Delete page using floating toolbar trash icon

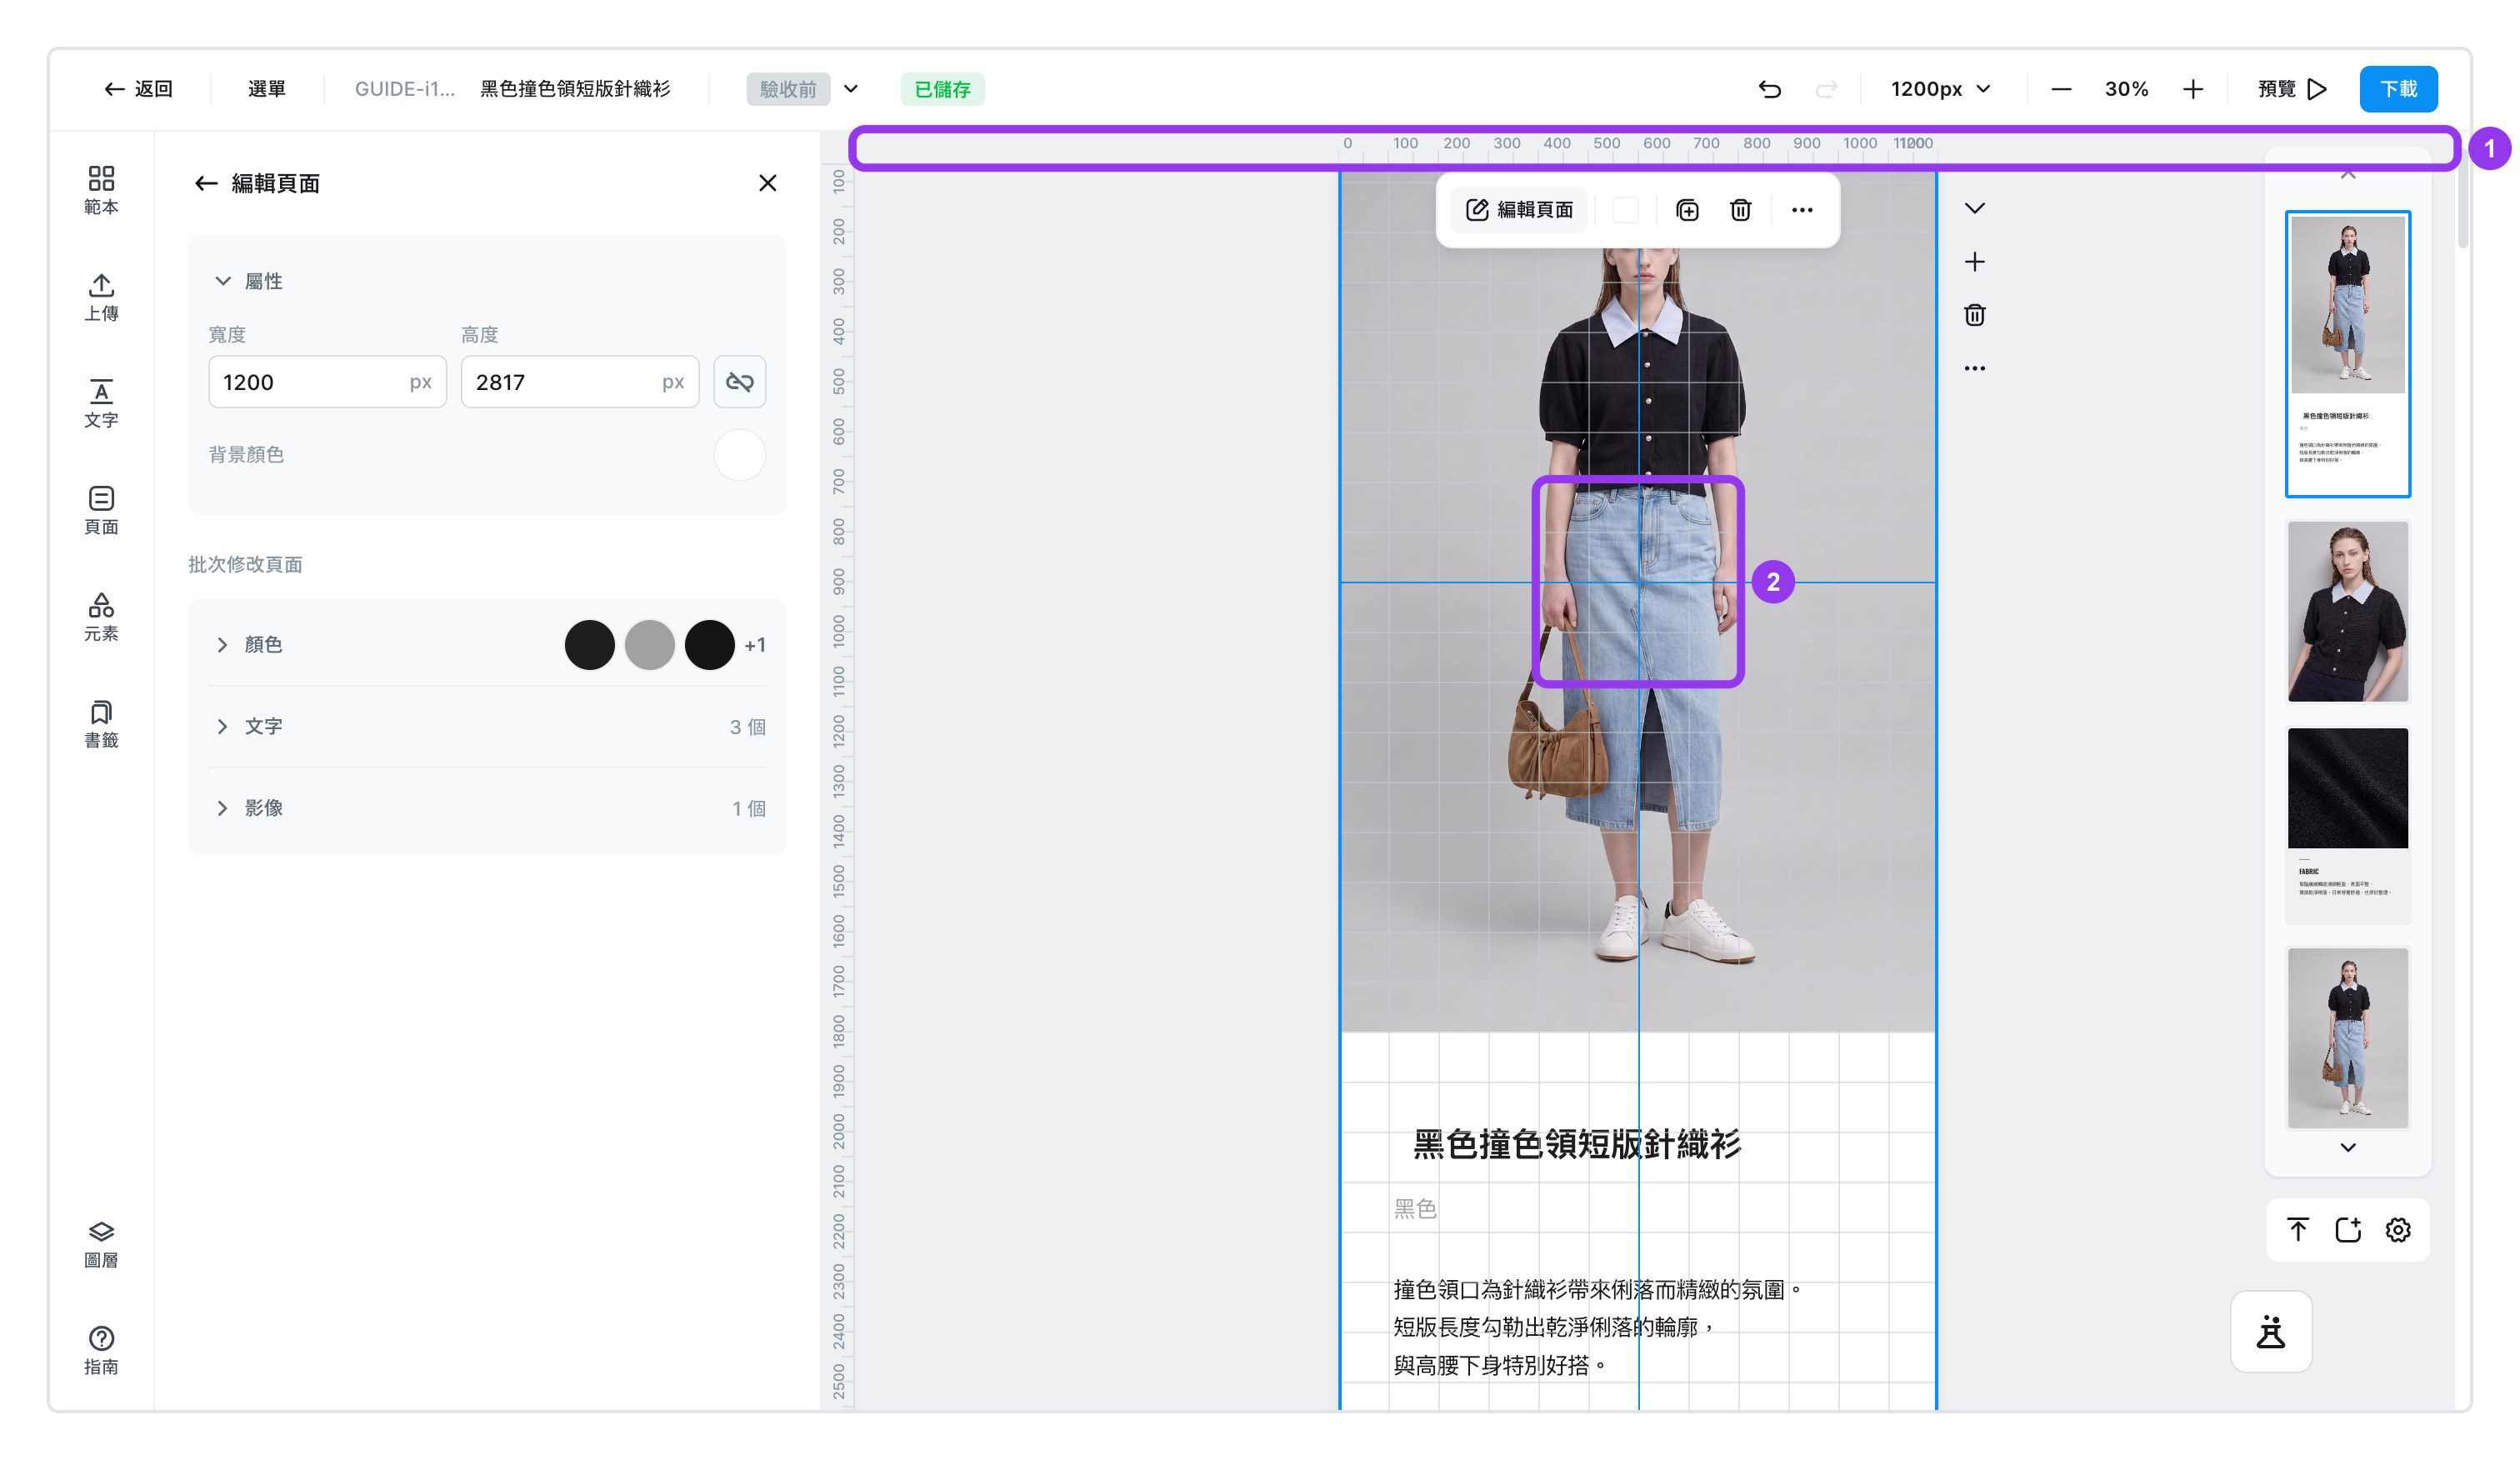coord(1740,210)
